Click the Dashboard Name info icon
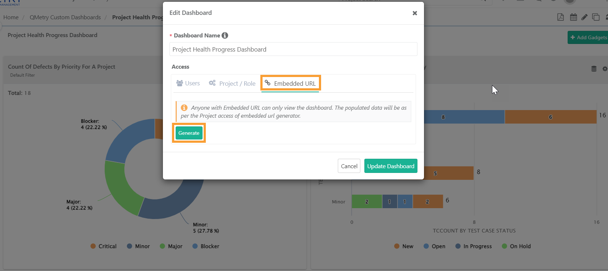 click(225, 35)
